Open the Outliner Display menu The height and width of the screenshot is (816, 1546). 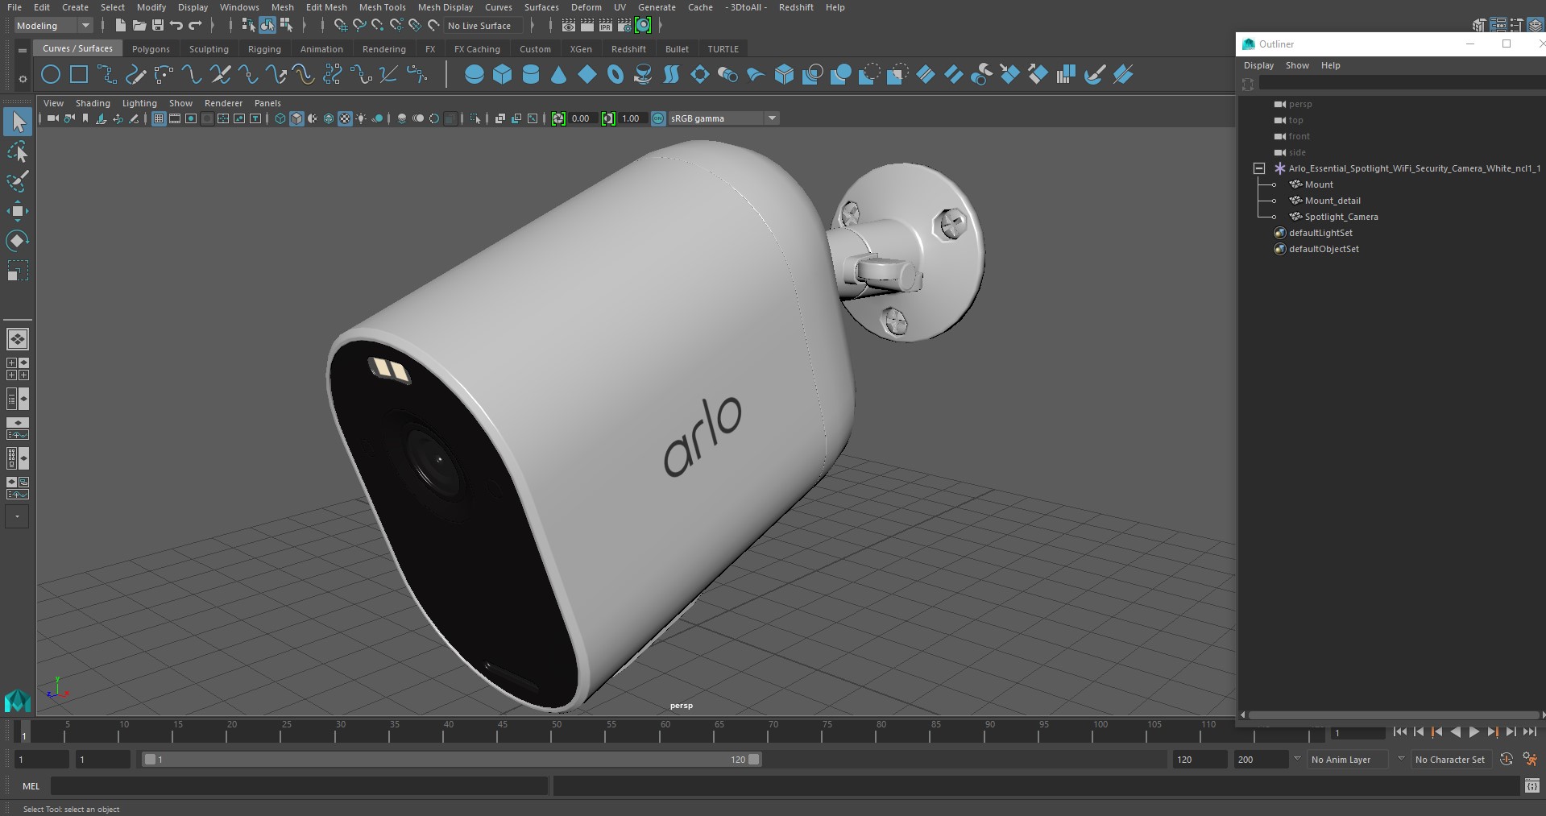(x=1258, y=65)
